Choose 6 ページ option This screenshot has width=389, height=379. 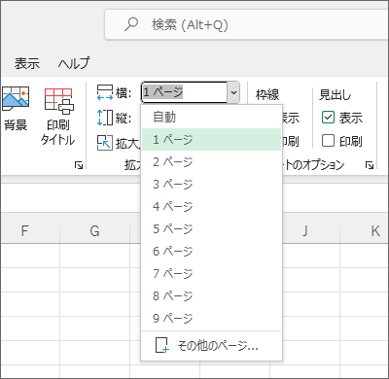[x=212, y=251]
